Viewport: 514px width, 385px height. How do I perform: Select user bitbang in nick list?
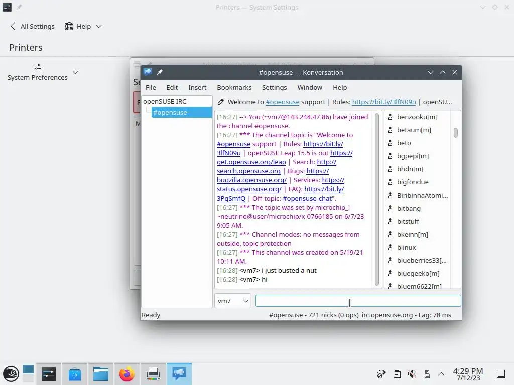point(409,208)
